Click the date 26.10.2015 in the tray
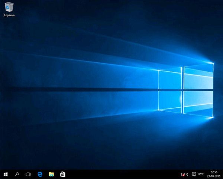 point(214,176)
